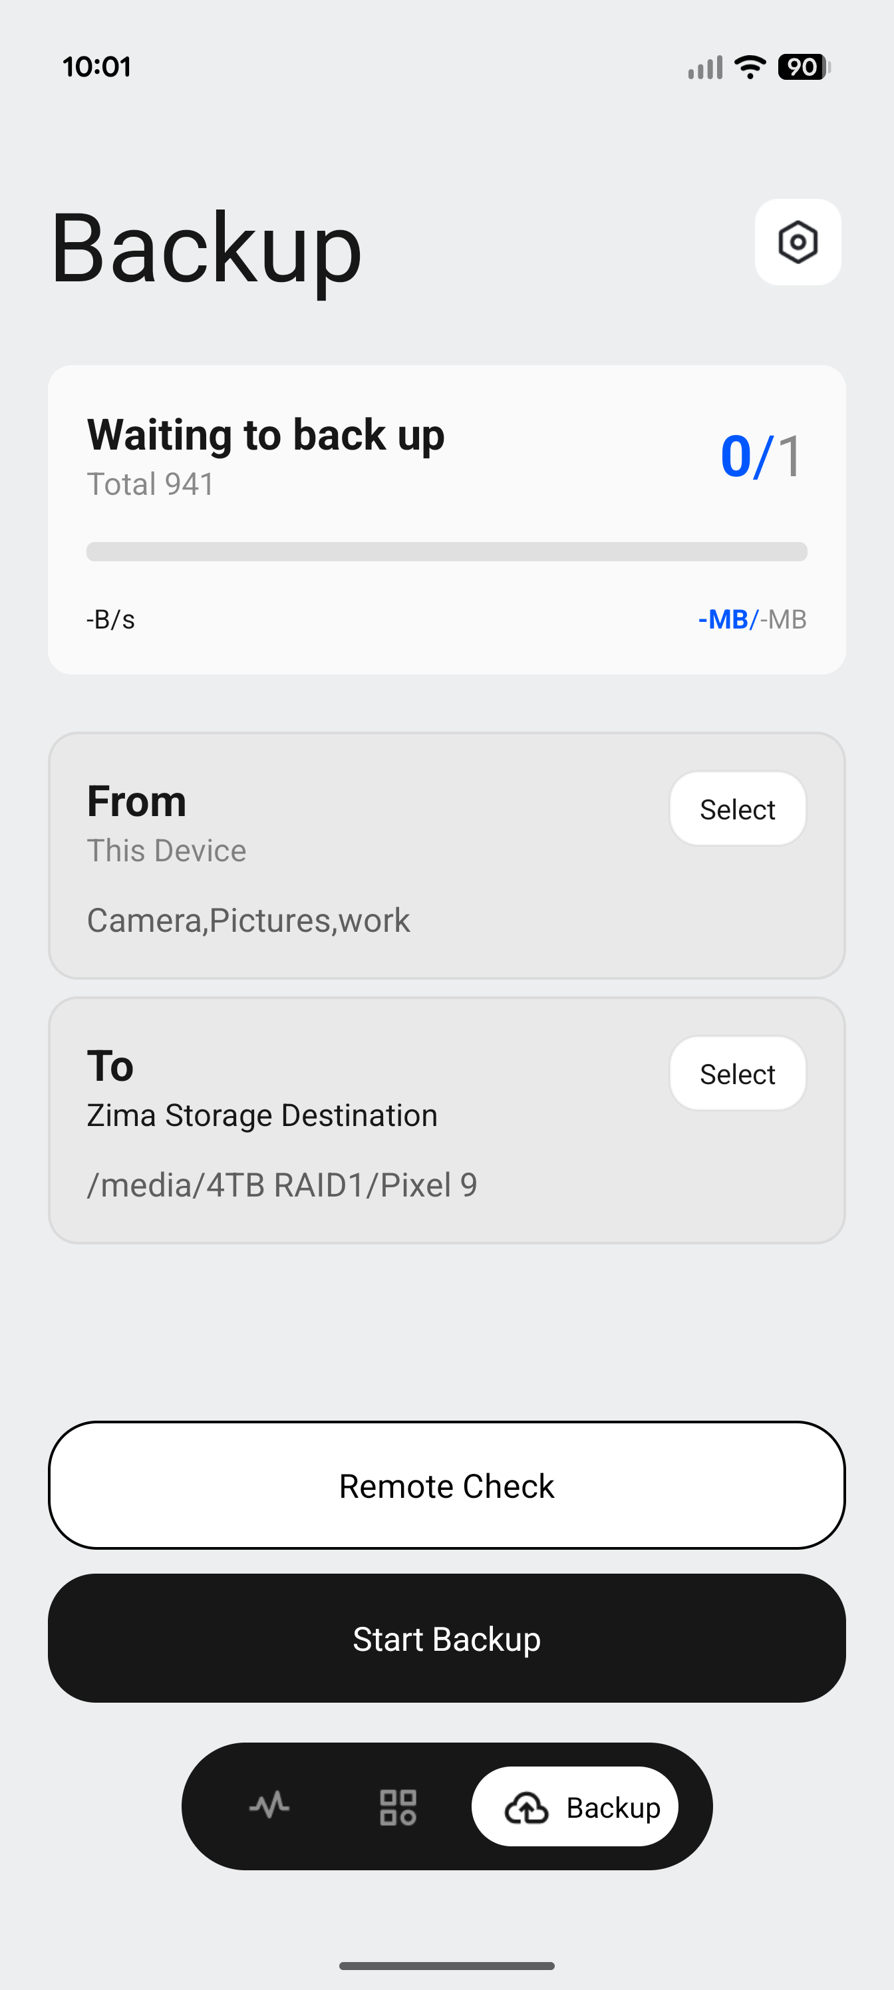Tap the Zima Storage Destination label
Screen dimensions: 894x1990
click(x=262, y=1115)
